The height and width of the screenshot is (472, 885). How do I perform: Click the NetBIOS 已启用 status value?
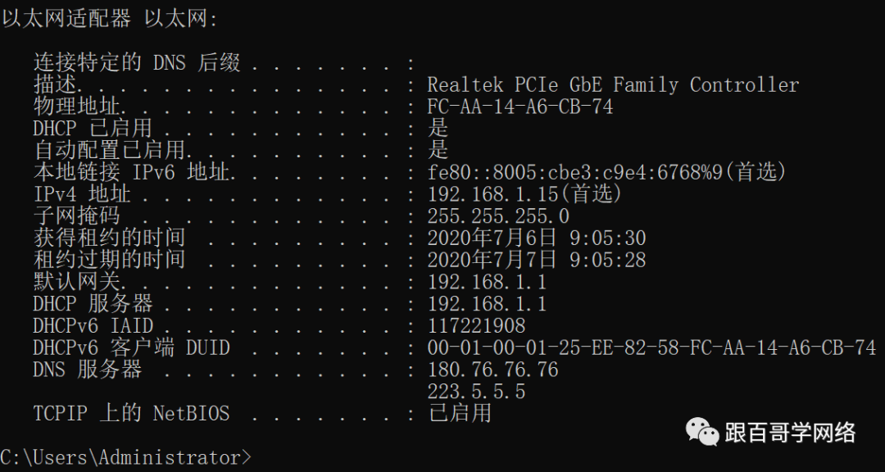tap(459, 413)
